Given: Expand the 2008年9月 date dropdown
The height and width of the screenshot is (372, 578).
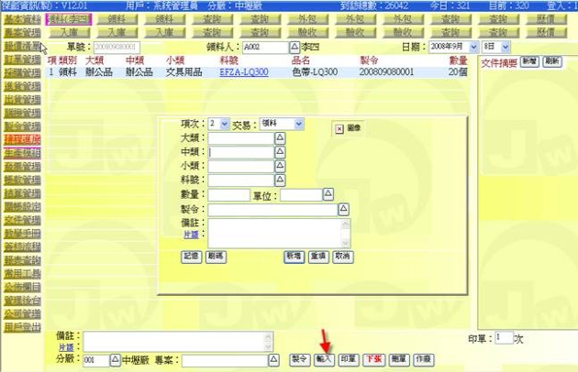Looking at the screenshot, I should [473, 46].
